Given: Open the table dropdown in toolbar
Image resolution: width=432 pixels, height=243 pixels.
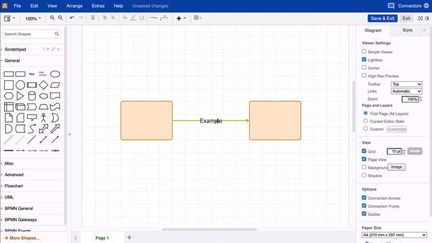Looking at the screenshot, I should pos(198,18).
